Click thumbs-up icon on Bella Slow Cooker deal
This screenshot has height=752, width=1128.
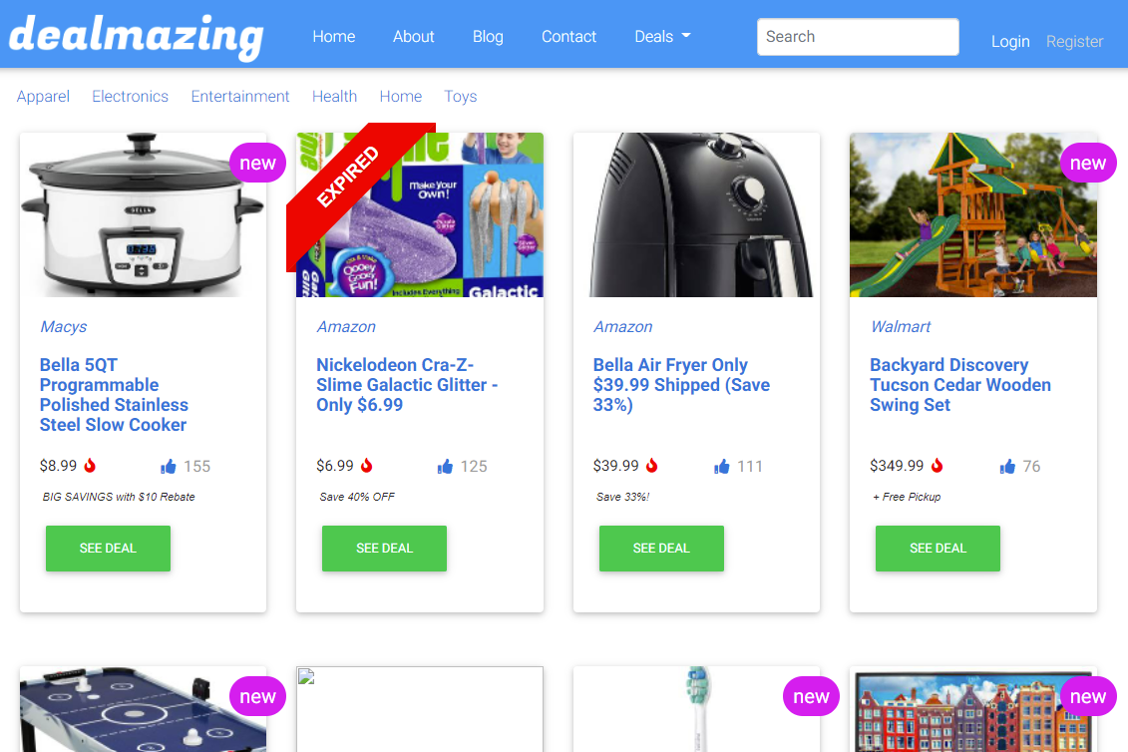click(169, 467)
